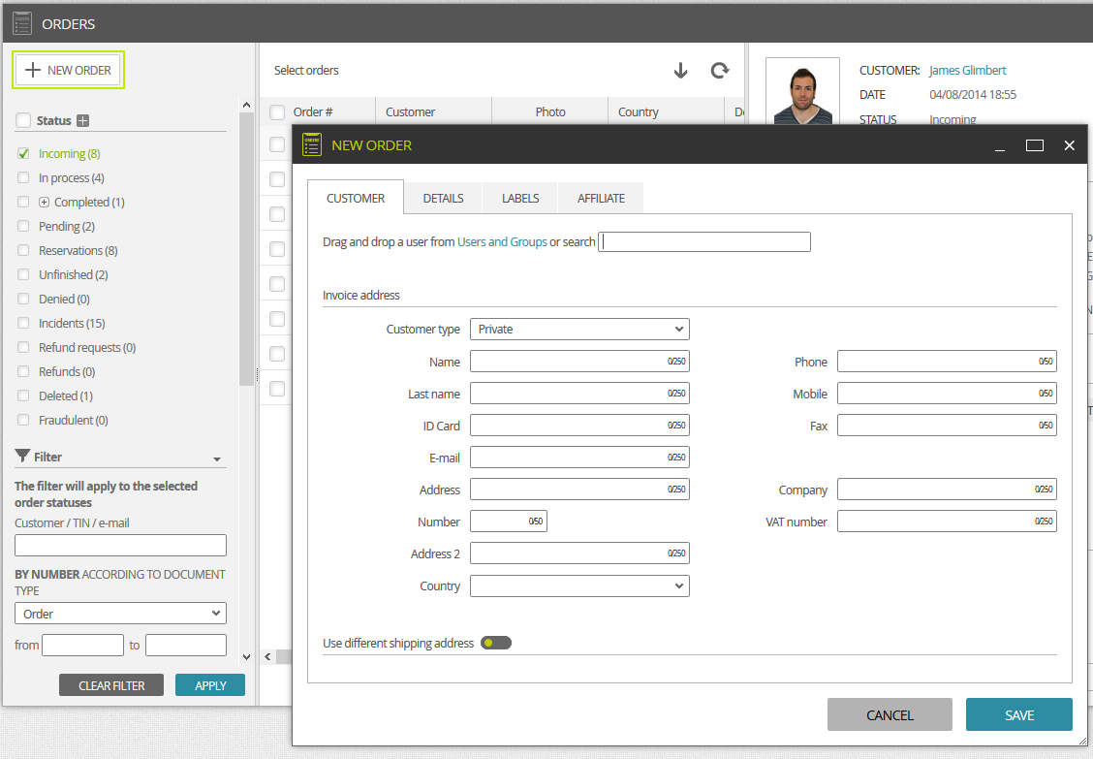Maximize the New Order dialog
The image size is (1093, 759).
coord(1035,145)
